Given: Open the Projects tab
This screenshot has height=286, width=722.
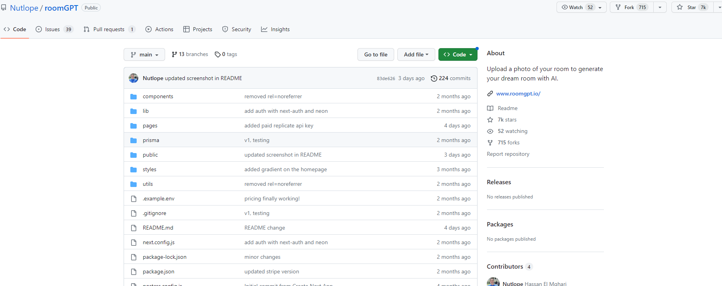Looking at the screenshot, I should [x=197, y=29].
